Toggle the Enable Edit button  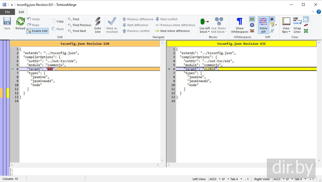(37, 31)
